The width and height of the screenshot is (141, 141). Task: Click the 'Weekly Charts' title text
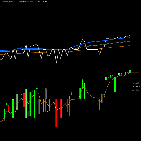tap(8, 2)
